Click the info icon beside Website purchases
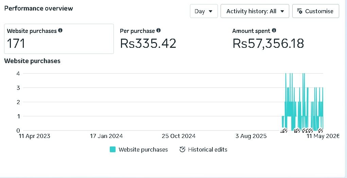The width and height of the screenshot is (347, 178). pos(60,31)
